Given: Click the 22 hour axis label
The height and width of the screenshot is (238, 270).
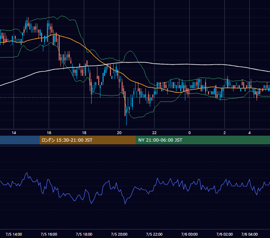Looking at the screenshot, I should 154,133.
